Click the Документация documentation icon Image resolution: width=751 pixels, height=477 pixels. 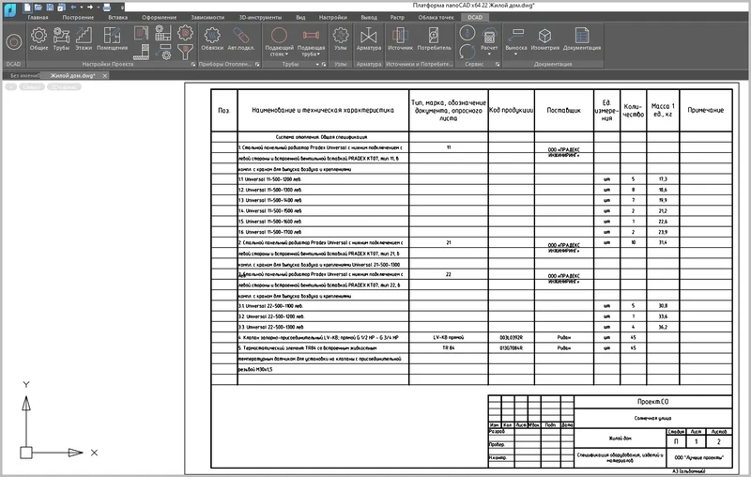(x=582, y=38)
